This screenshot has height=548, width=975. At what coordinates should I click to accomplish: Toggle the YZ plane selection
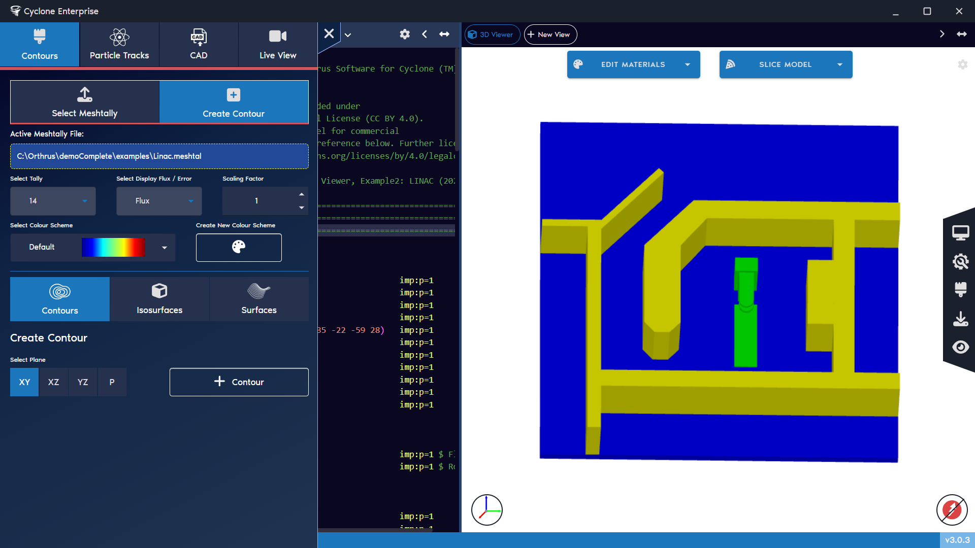83,382
